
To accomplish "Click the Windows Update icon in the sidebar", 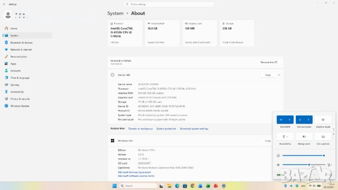I will (6, 106).
